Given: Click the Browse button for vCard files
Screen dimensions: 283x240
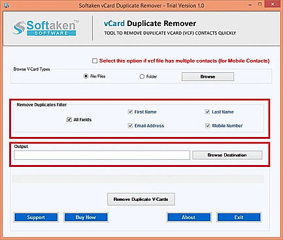Looking at the screenshot, I should tap(208, 77).
